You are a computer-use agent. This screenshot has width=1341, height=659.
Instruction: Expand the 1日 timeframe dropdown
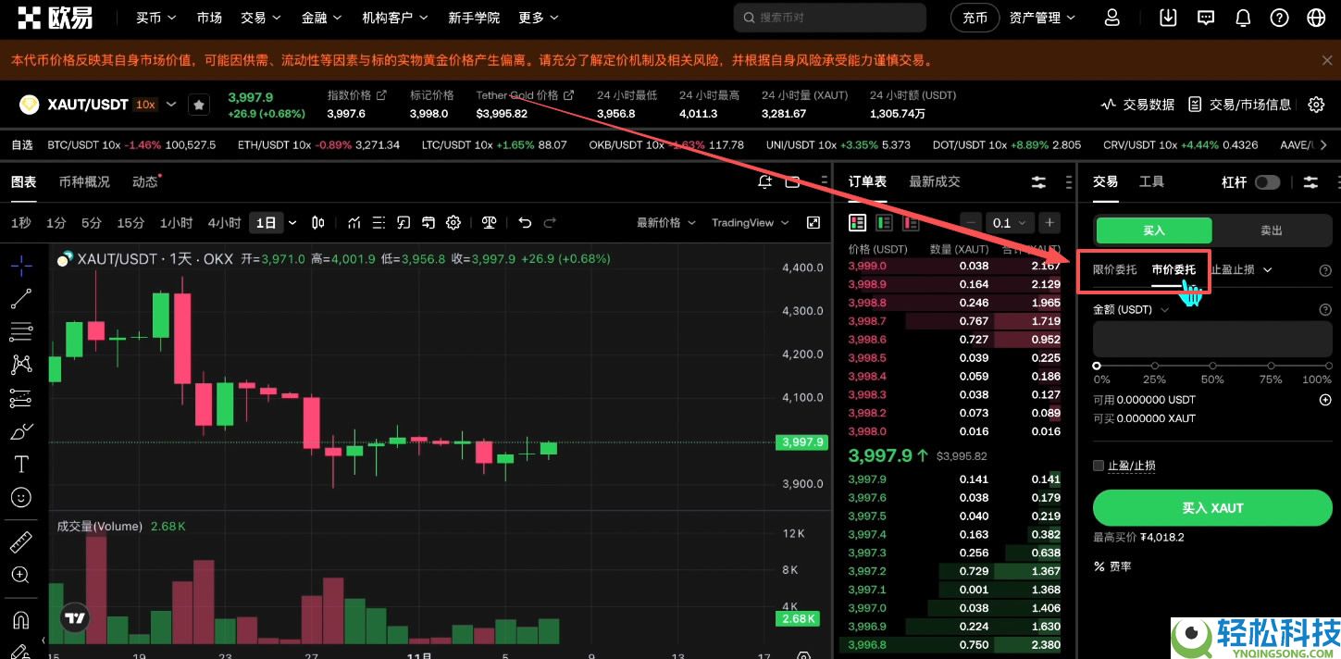click(292, 222)
